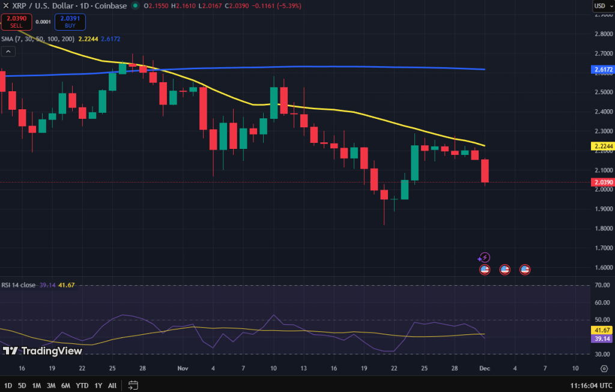The height and width of the screenshot is (392, 615).
Task: Select the 1D time range
Action: tap(8, 385)
